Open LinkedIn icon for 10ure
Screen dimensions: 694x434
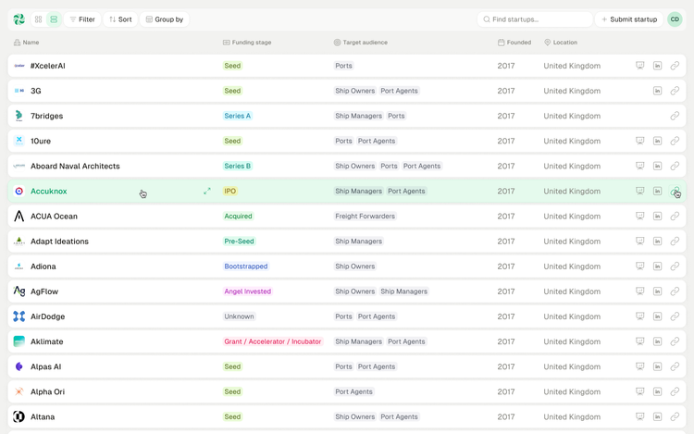657,142
